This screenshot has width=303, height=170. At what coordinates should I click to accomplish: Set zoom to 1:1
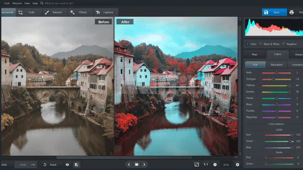pyautogui.click(x=206, y=164)
